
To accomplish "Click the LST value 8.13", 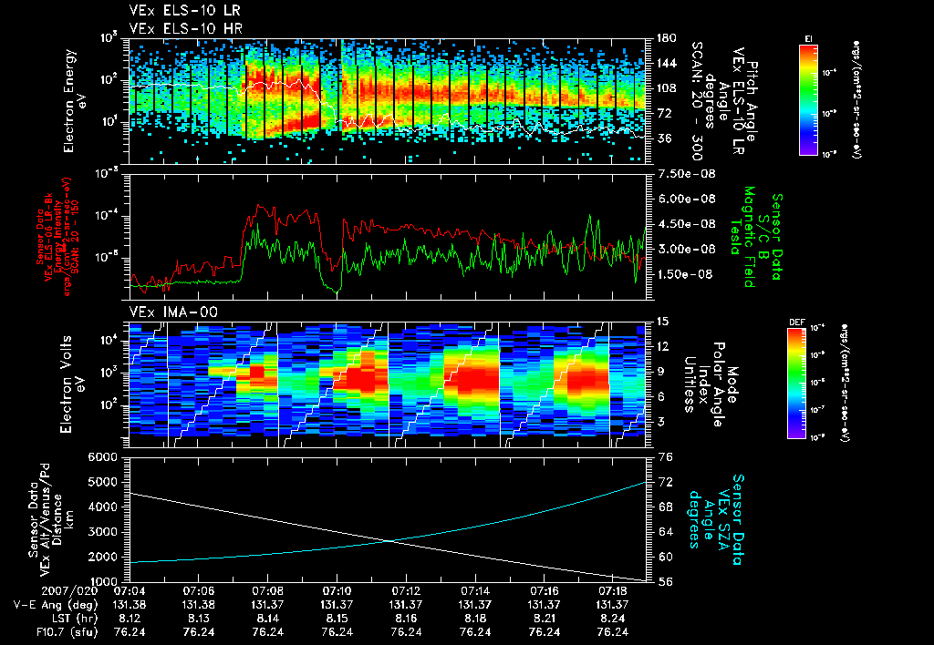I will point(198,619).
